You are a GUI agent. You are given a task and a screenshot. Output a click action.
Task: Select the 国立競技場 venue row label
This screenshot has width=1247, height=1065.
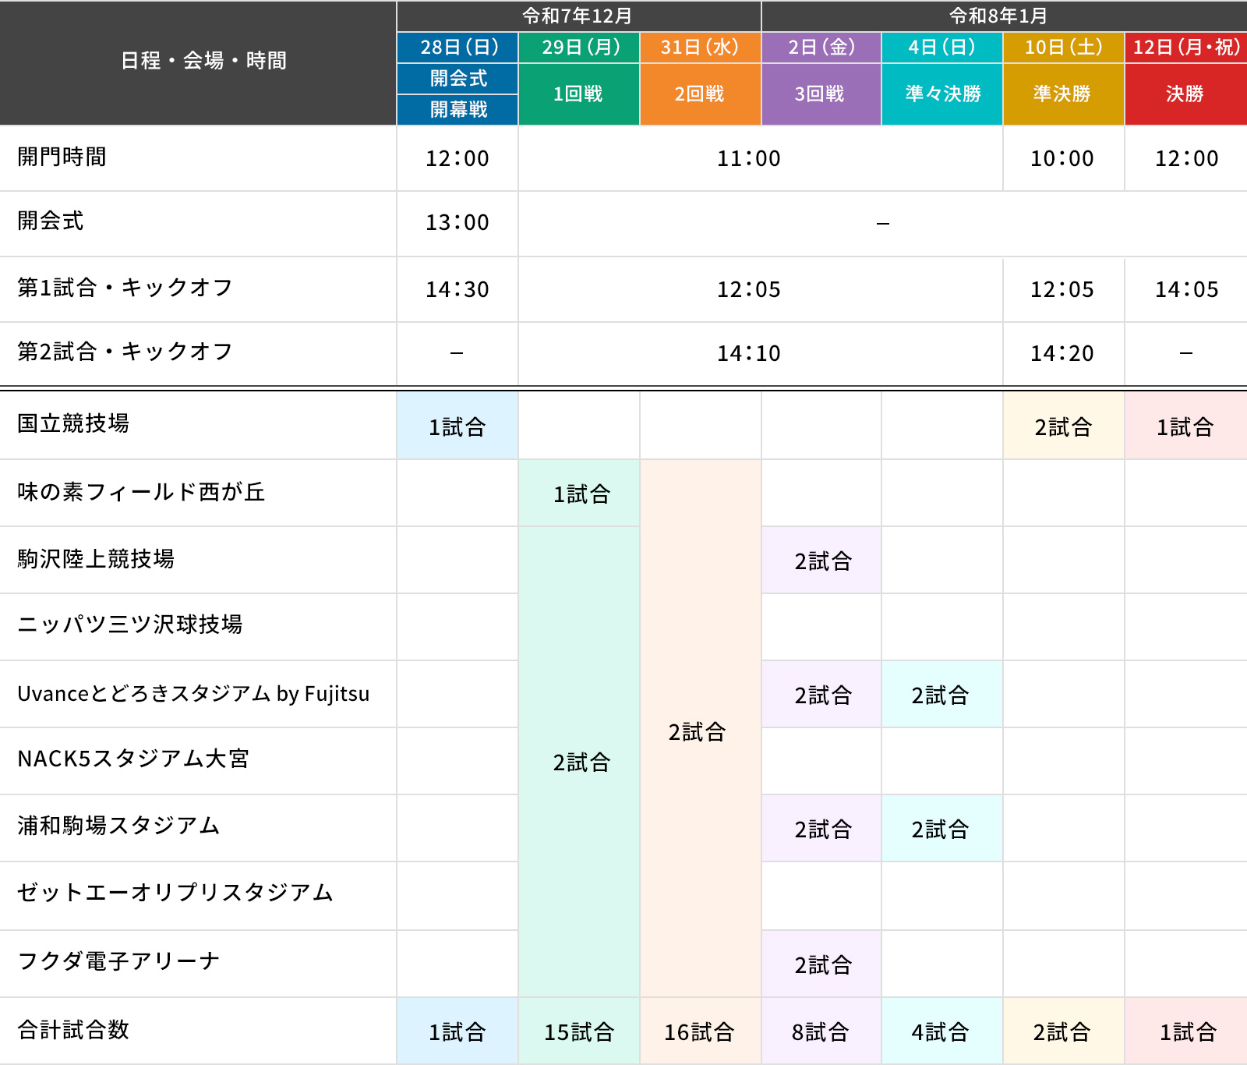pyautogui.click(x=73, y=423)
